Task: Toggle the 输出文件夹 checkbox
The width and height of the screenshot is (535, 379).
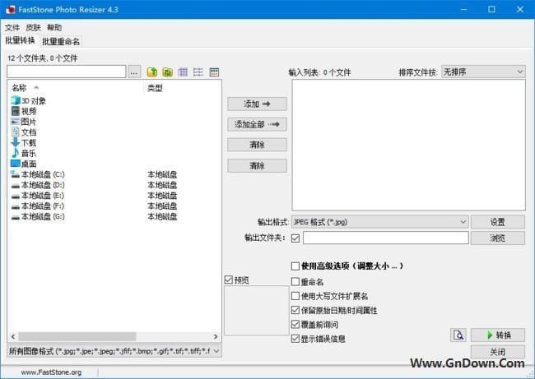Action: tap(295, 238)
